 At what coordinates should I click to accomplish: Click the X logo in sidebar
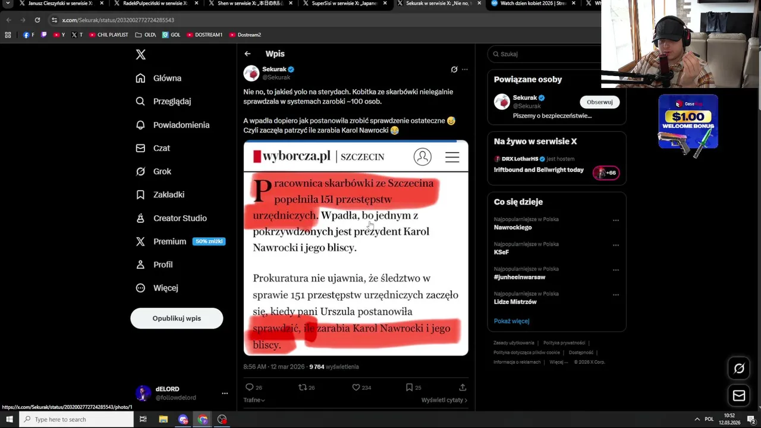point(140,55)
